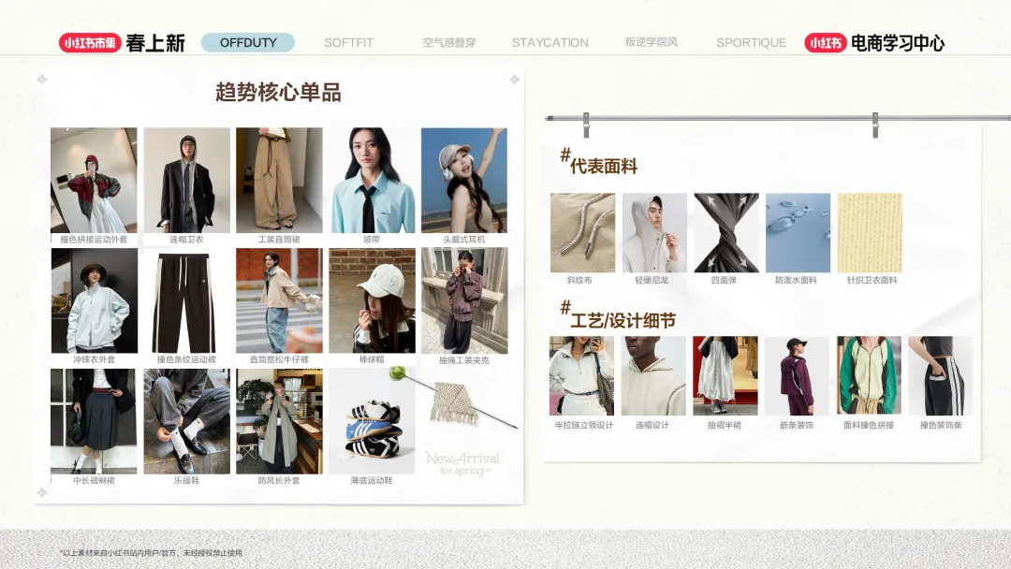Image resolution: width=1011 pixels, height=569 pixels.
Task: Open the 连帽设计 detail photo
Action: pos(653,375)
